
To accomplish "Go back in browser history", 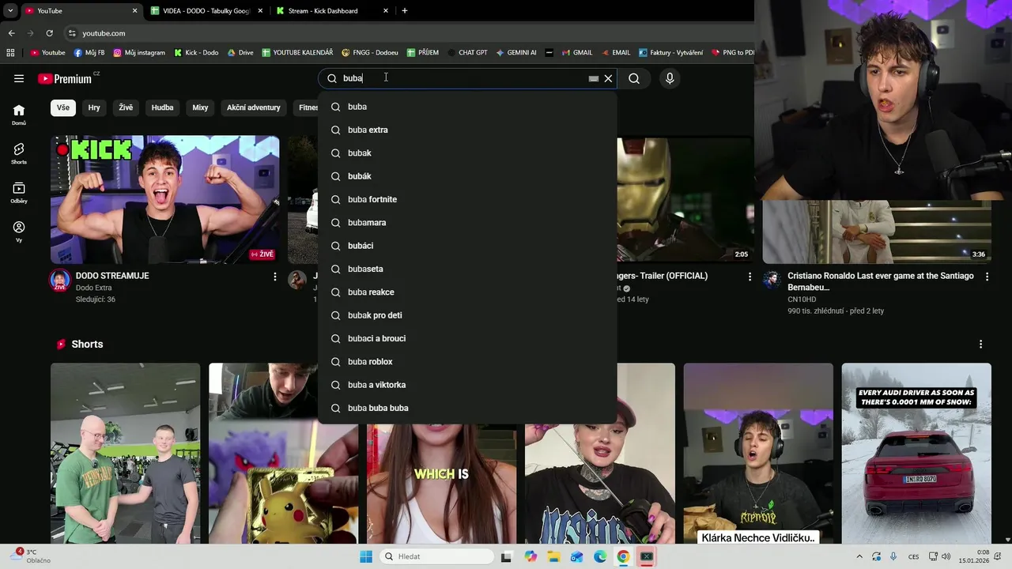I will click(x=11, y=33).
